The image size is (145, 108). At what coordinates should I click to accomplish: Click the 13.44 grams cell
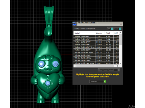100,39
